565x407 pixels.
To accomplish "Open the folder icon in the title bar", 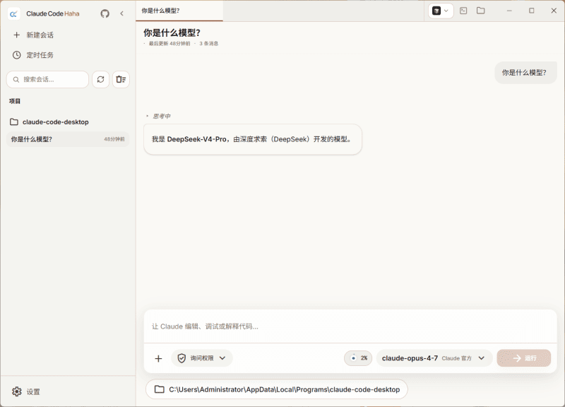I will pyautogui.click(x=481, y=11).
